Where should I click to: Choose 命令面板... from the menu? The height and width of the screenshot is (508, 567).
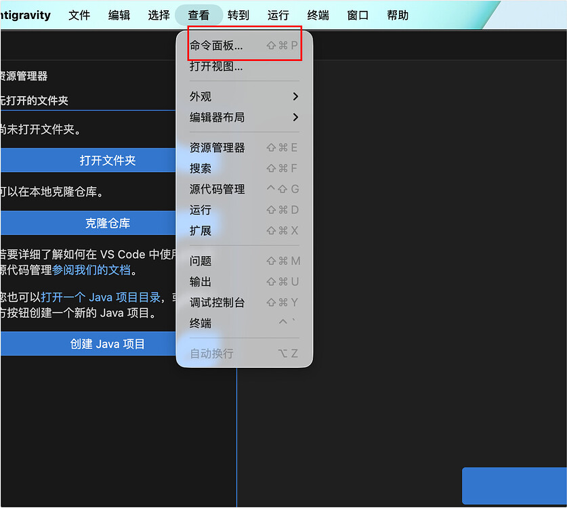coord(245,45)
